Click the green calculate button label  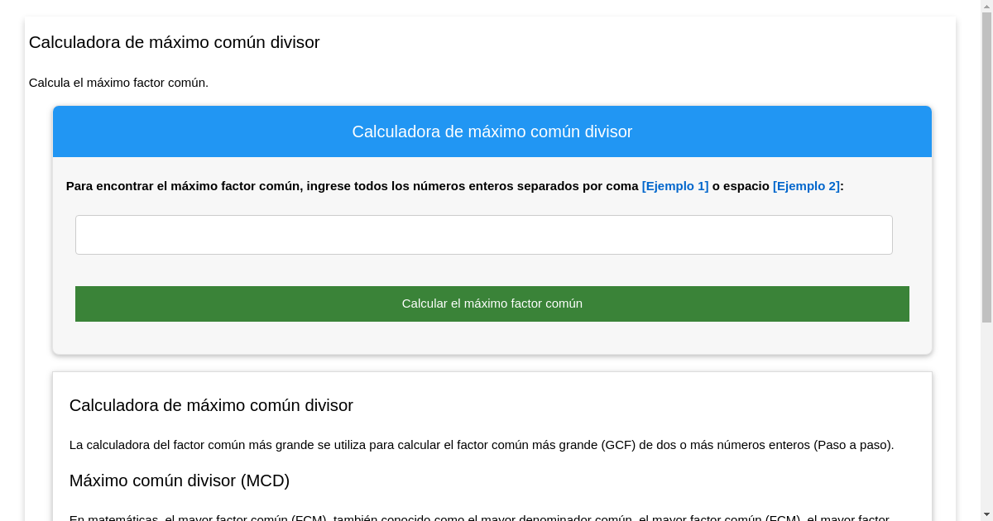[492, 304]
